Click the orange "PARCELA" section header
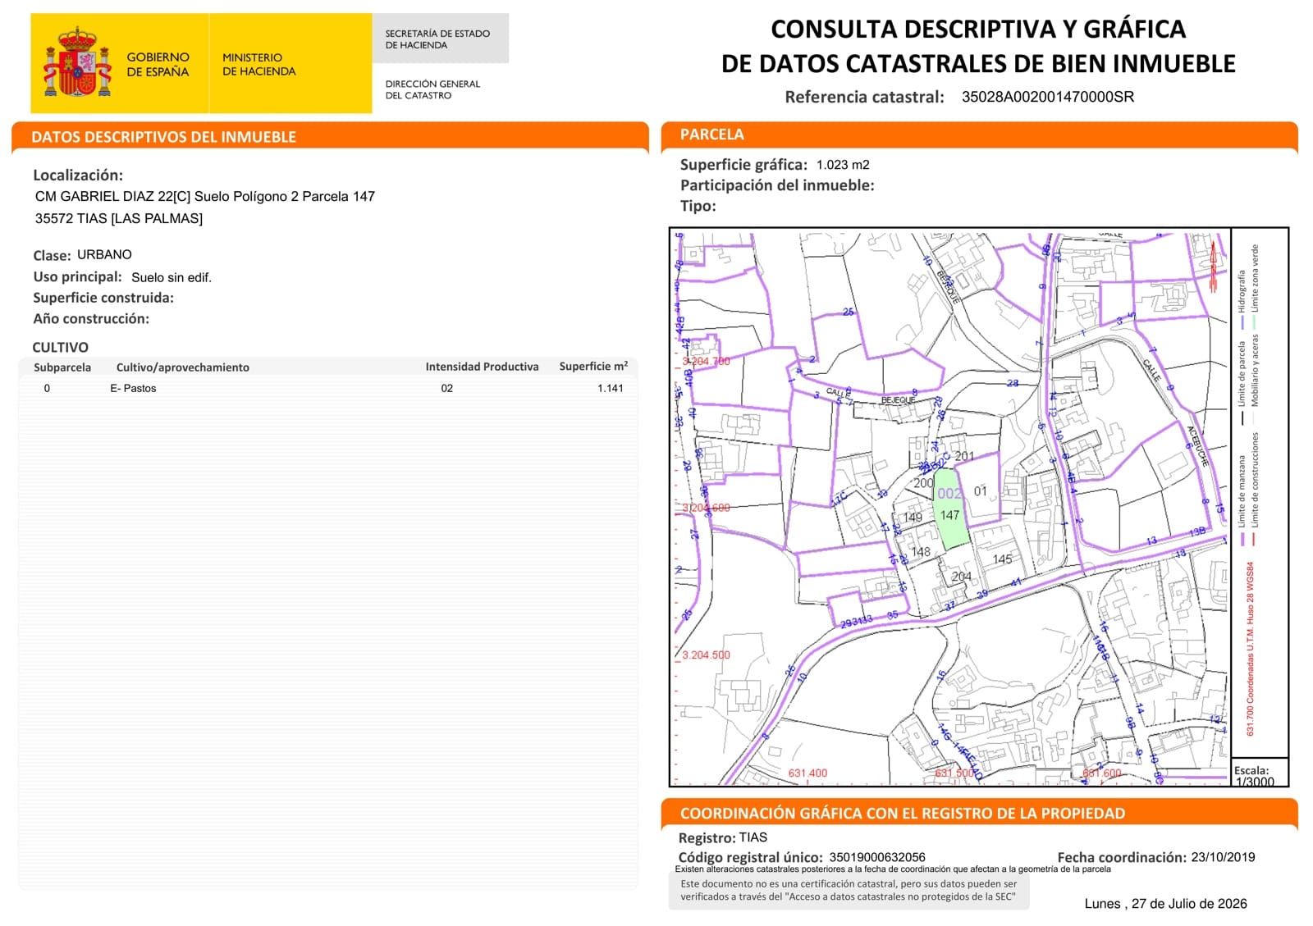 coord(712,135)
